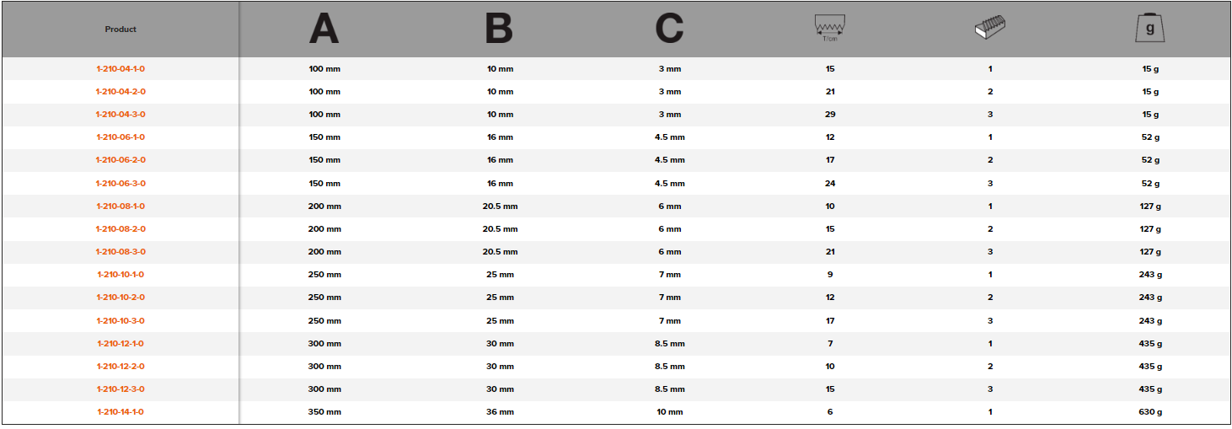Viewport: 1232px width, 429px height.
Task: Click the Product column header
Action: pos(121,29)
